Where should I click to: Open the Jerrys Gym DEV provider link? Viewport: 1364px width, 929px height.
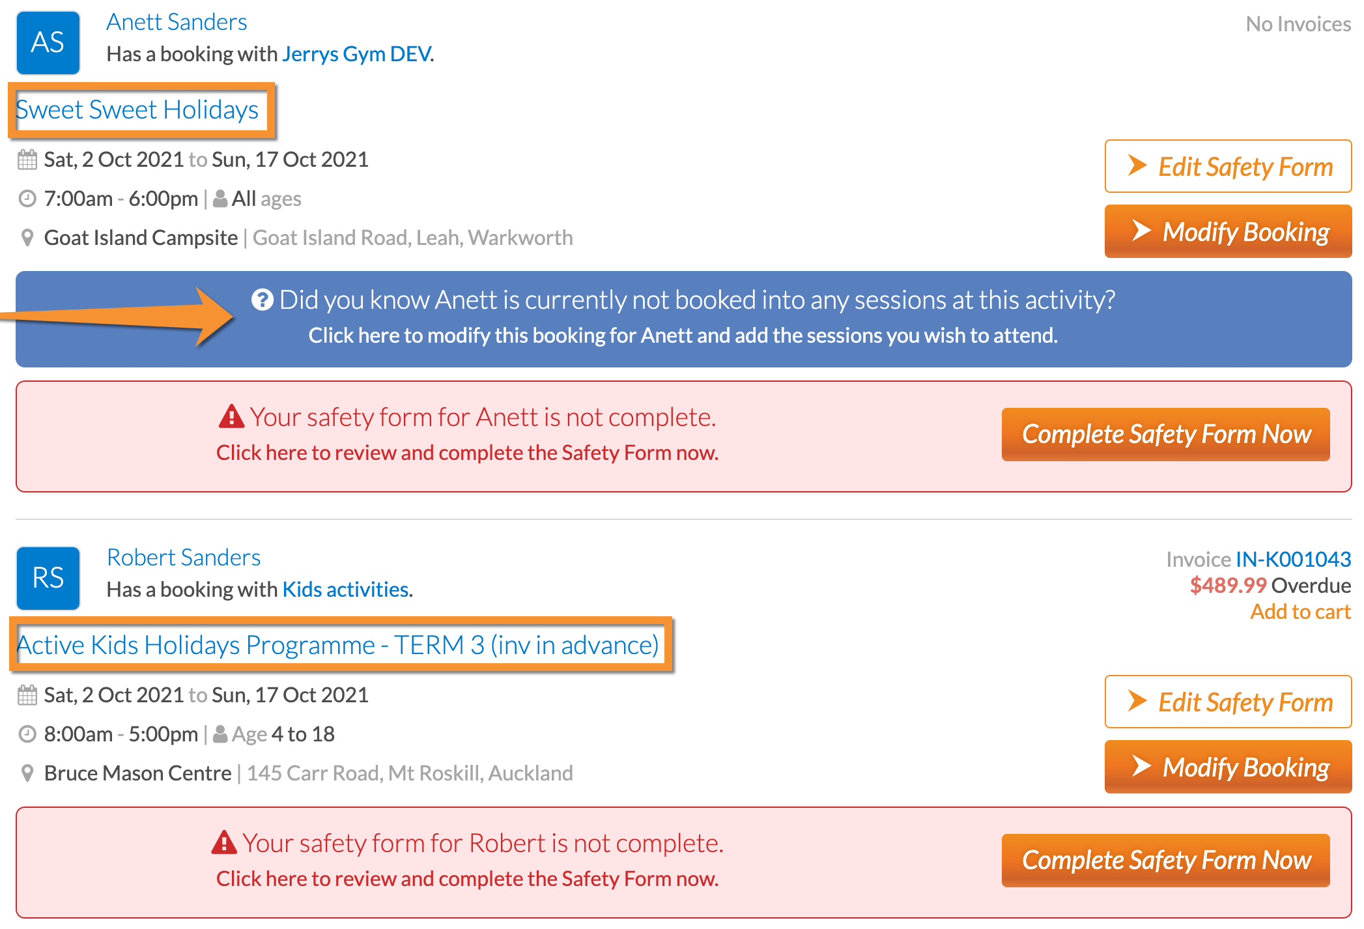pyautogui.click(x=356, y=53)
